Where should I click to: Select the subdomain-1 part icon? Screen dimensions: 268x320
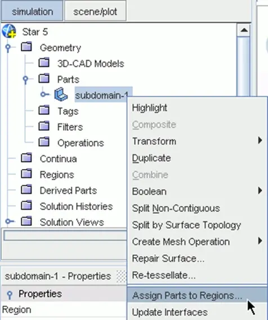point(61,94)
